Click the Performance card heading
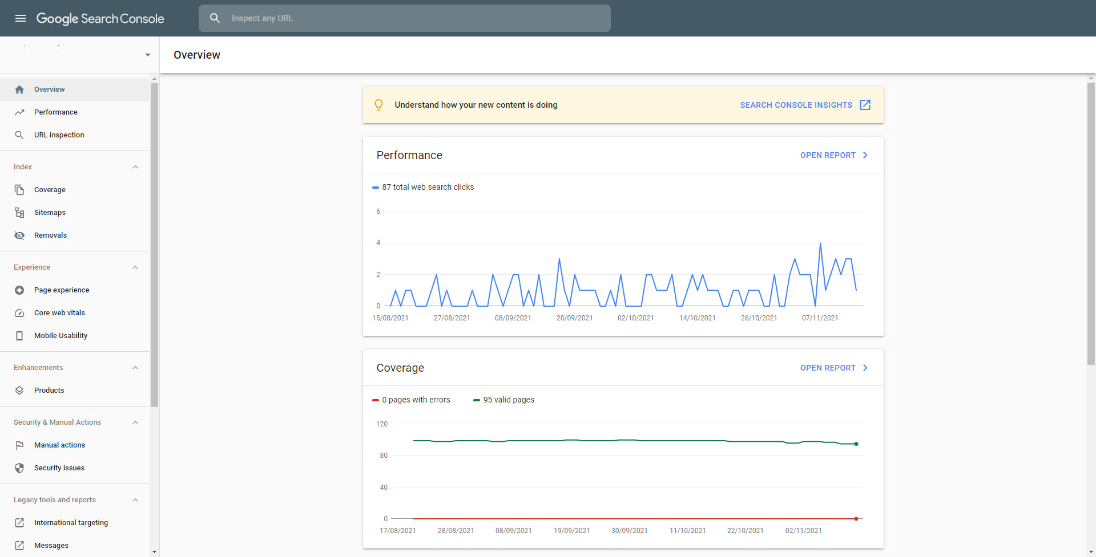Image resolution: width=1096 pixels, height=557 pixels. [409, 155]
